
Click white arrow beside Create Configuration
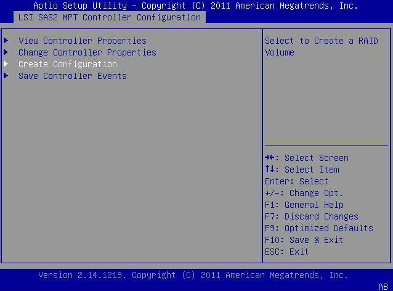coord(6,64)
